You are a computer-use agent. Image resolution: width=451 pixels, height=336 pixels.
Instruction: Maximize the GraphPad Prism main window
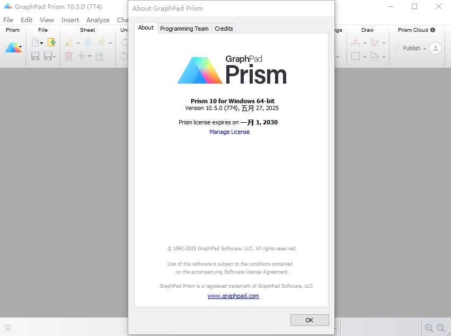click(414, 6)
